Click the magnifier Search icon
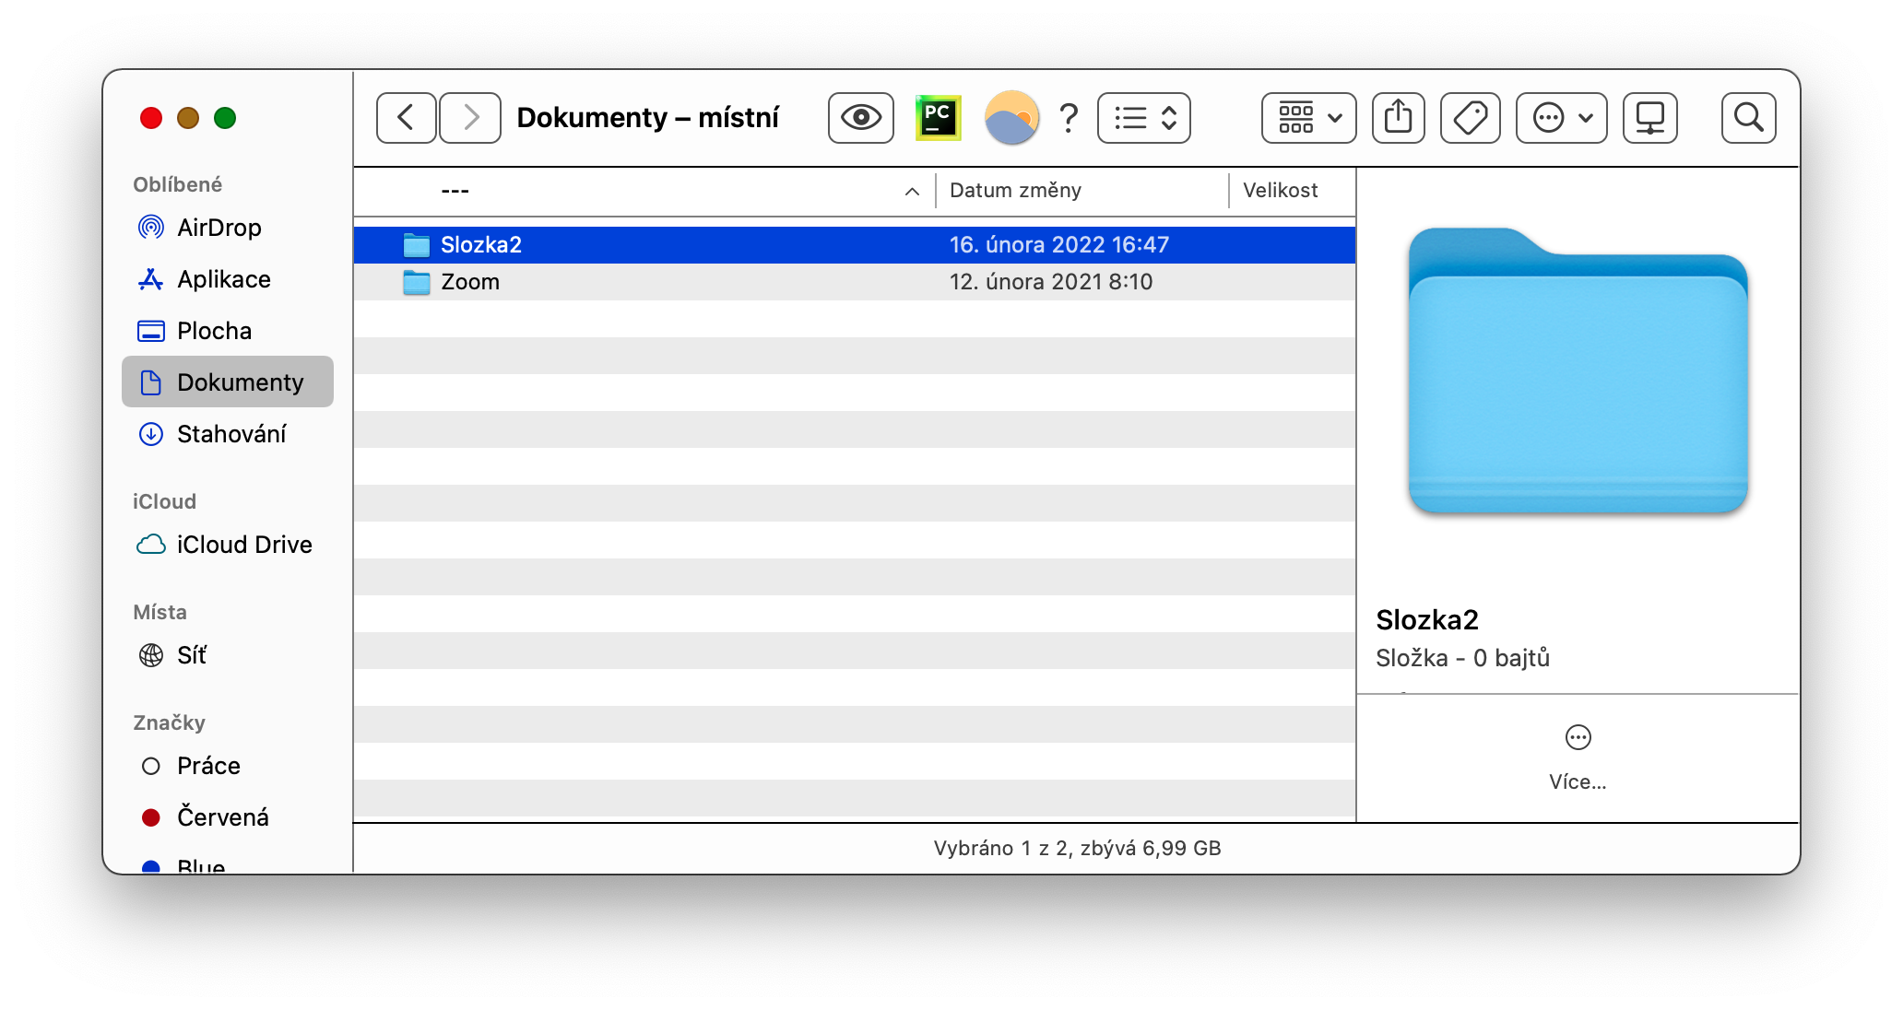 1748,118
